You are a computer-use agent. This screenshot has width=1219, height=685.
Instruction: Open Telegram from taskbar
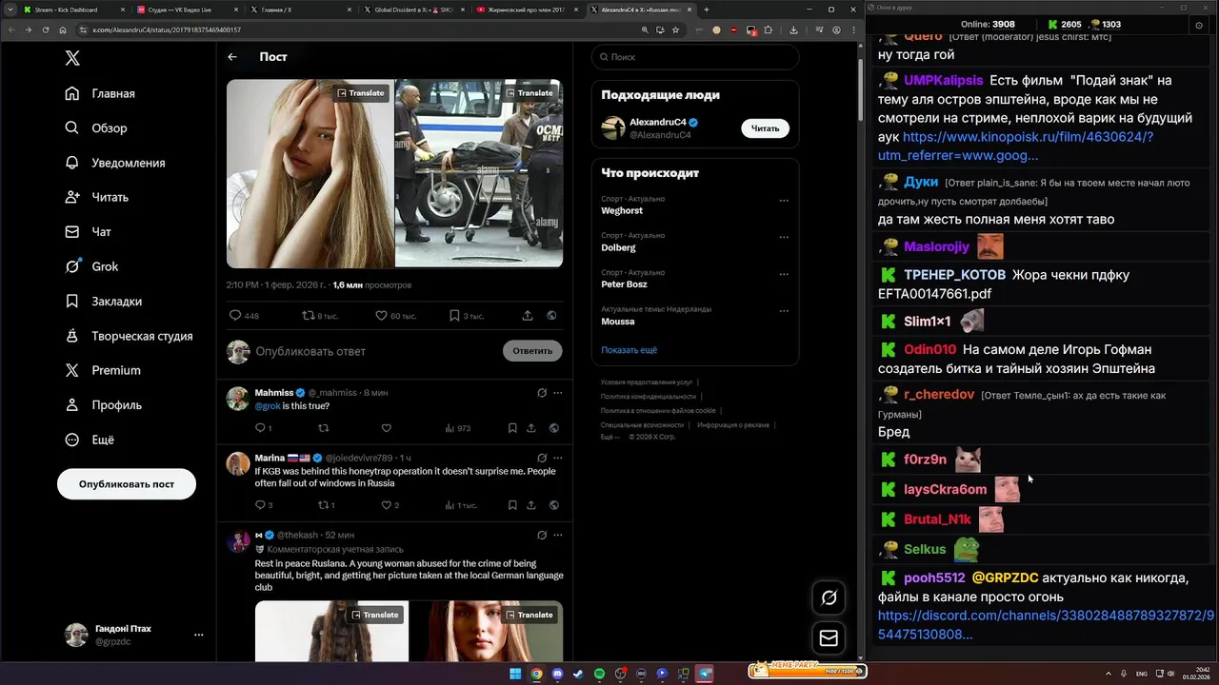[x=704, y=674]
